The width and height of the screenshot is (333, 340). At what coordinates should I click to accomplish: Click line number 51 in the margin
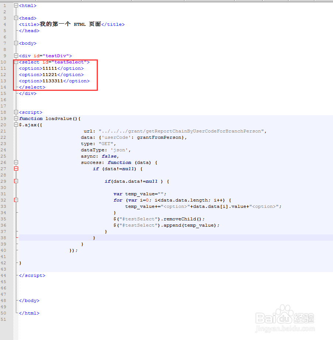click(3, 319)
